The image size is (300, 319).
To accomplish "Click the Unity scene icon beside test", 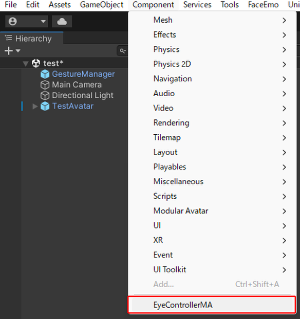I will (36, 63).
